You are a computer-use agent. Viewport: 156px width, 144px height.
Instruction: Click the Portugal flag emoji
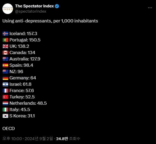coord(5,40)
